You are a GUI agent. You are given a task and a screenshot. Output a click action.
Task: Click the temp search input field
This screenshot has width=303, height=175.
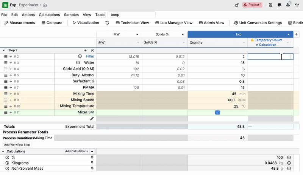coord(131,15)
